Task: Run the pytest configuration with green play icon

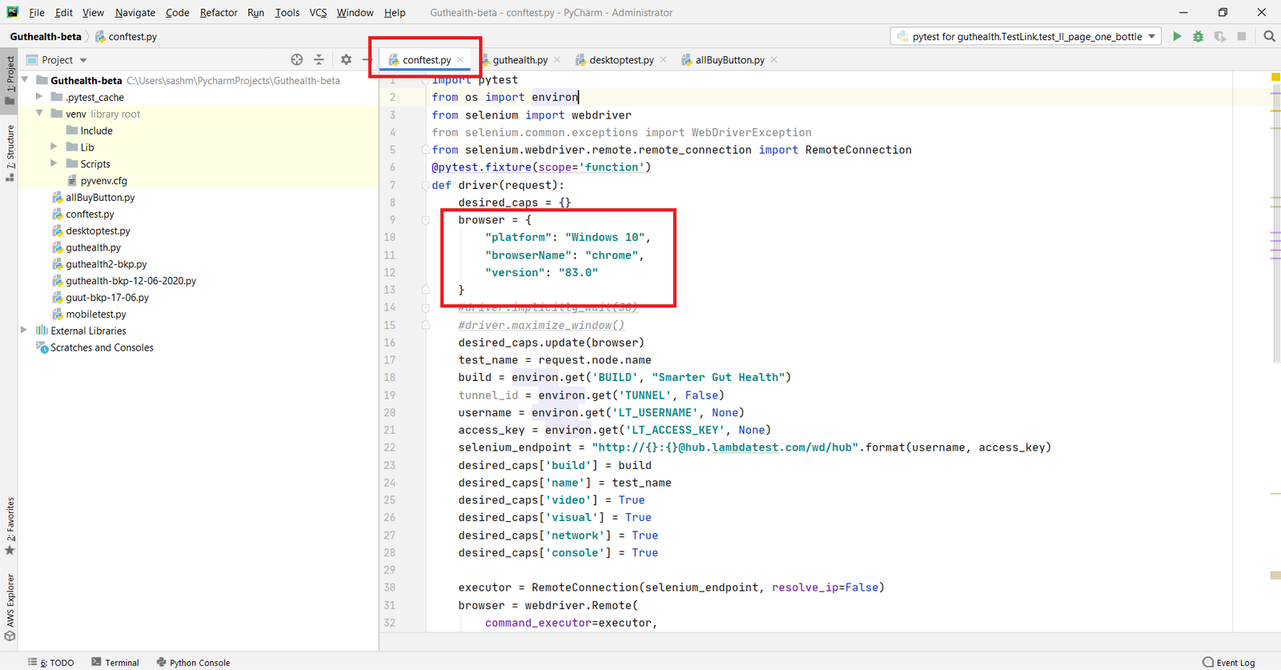Action: click(x=1177, y=36)
